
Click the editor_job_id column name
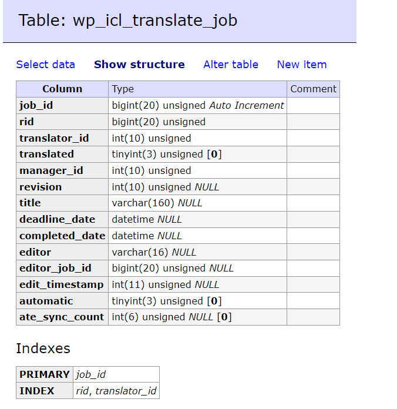point(55,268)
